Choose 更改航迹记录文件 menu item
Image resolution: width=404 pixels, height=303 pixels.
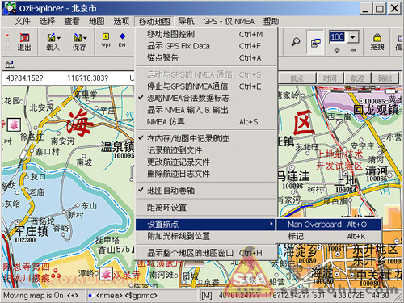(206, 162)
